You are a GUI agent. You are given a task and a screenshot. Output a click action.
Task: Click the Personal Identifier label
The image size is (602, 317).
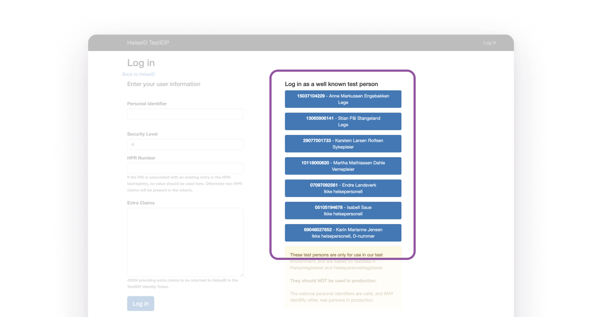[x=147, y=104]
